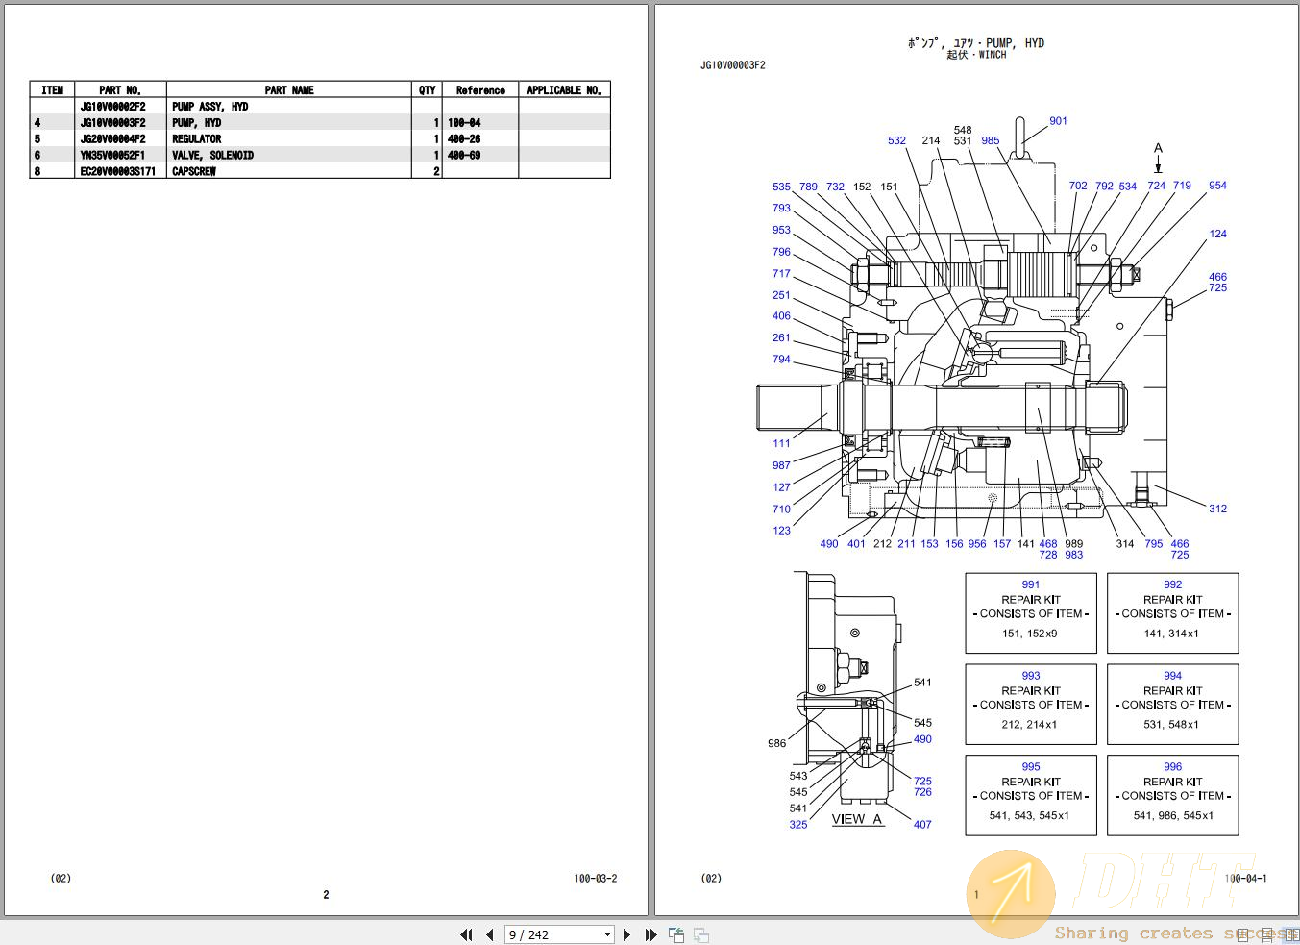This screenshot has width=1300, height=945.
Task: Click repair kit number 994
Action: point(1173,676)
